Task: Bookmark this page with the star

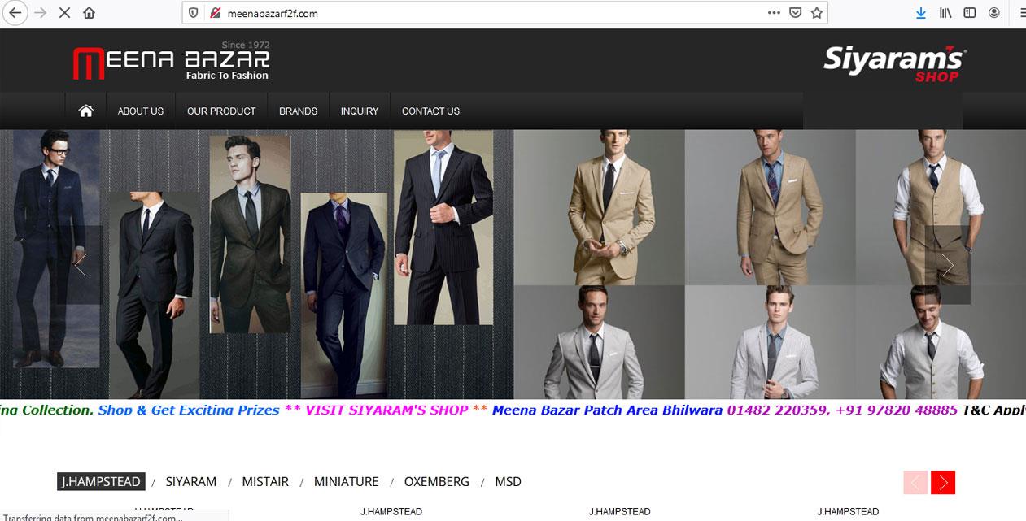Action: point(817,13)
